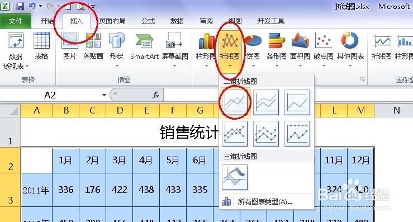Click the Undo arrow icon
This screenshot has height=222, width=413.
[x=32, y=6]
